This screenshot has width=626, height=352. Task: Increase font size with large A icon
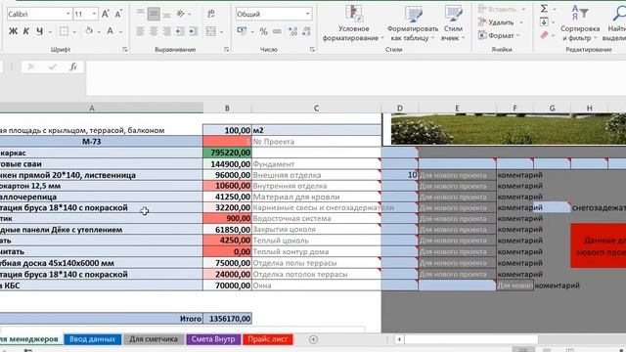(106, 14)
